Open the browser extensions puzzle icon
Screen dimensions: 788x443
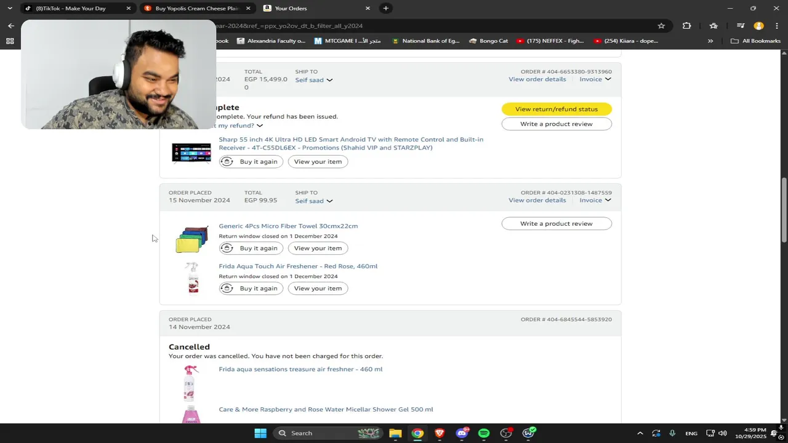coord(686,26)
